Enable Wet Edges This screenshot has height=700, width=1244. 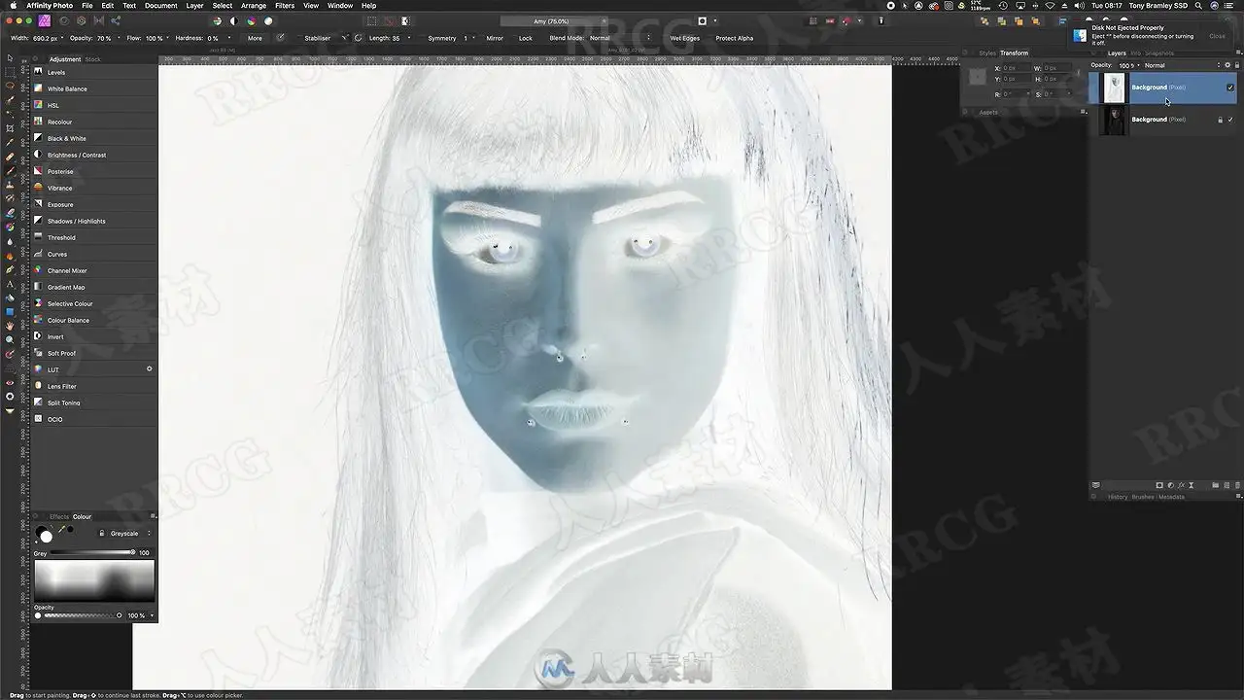[x=684, y=38]
